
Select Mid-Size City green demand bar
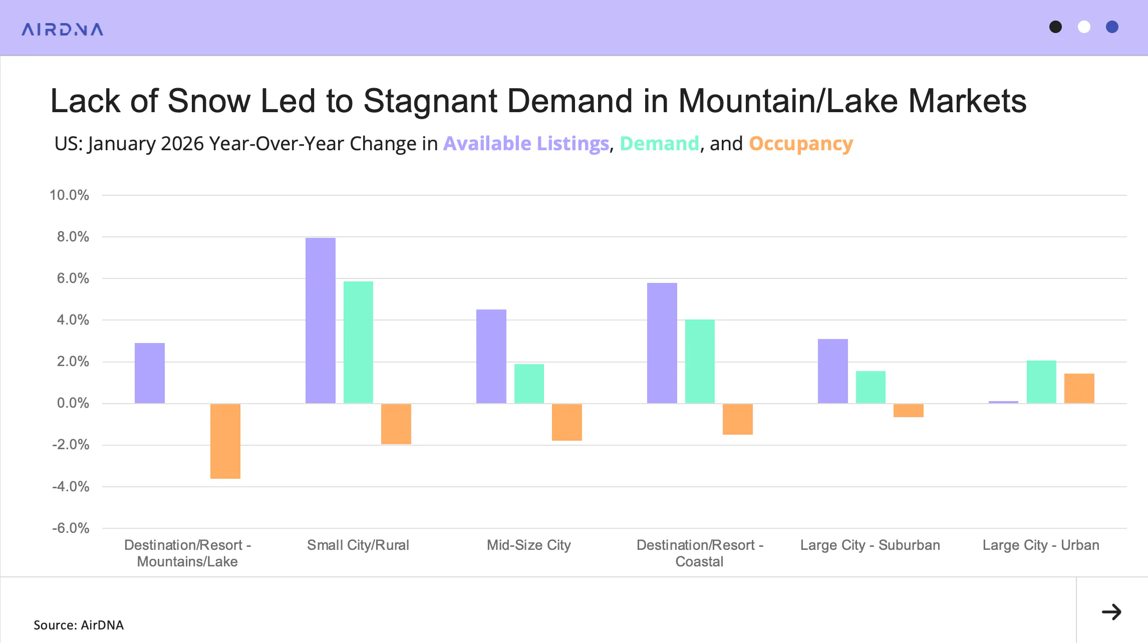529,384
